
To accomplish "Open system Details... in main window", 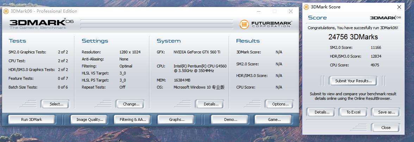I will (211, 104).
